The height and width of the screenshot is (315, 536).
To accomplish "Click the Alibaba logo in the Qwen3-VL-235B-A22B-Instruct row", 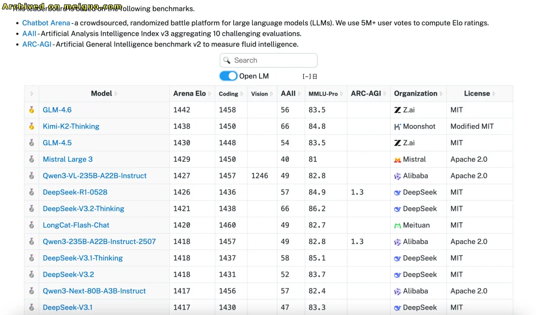I will coord(398,176).
